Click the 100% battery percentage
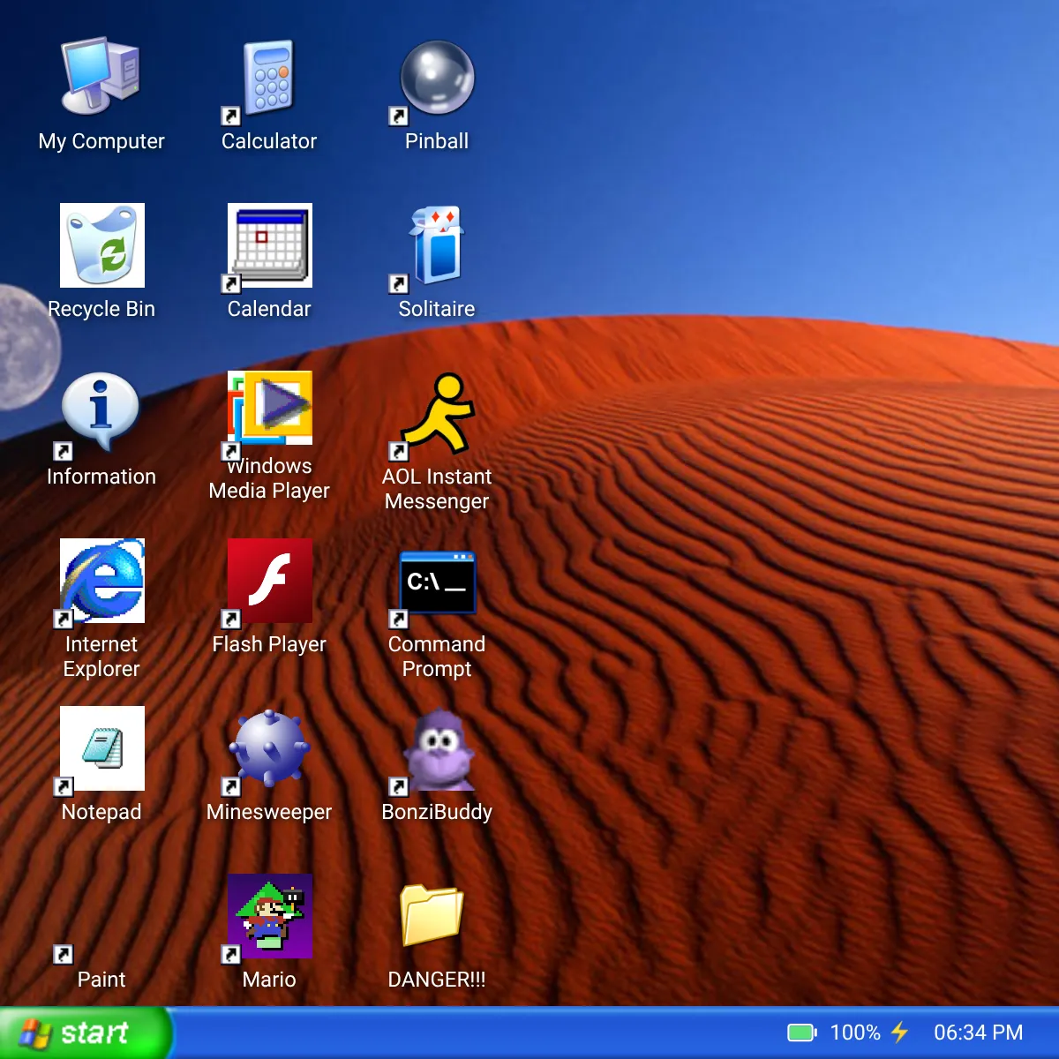 coord(855,1033)
